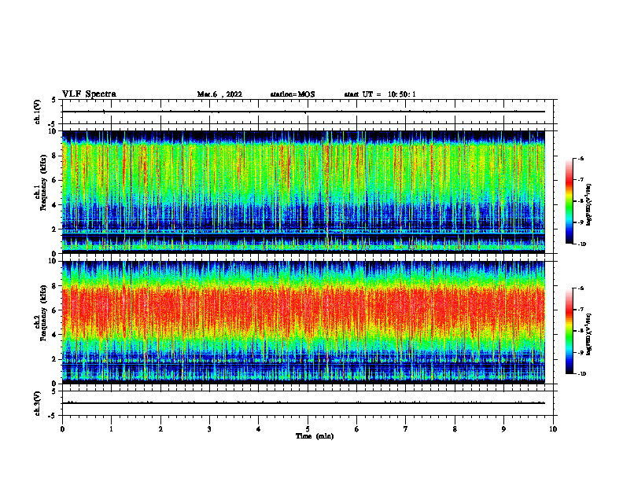623x481 pixels.
Task: Click the time-axis tick label "3"
Action: pyautogui.click(x=210, y=429)
